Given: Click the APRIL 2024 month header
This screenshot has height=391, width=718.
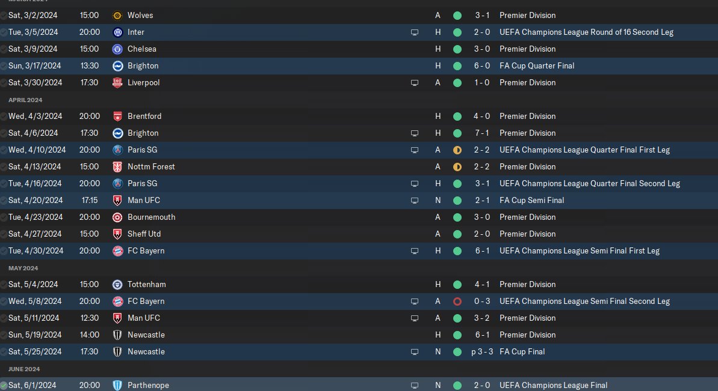Looking at the screenshot, I should 25,100.
